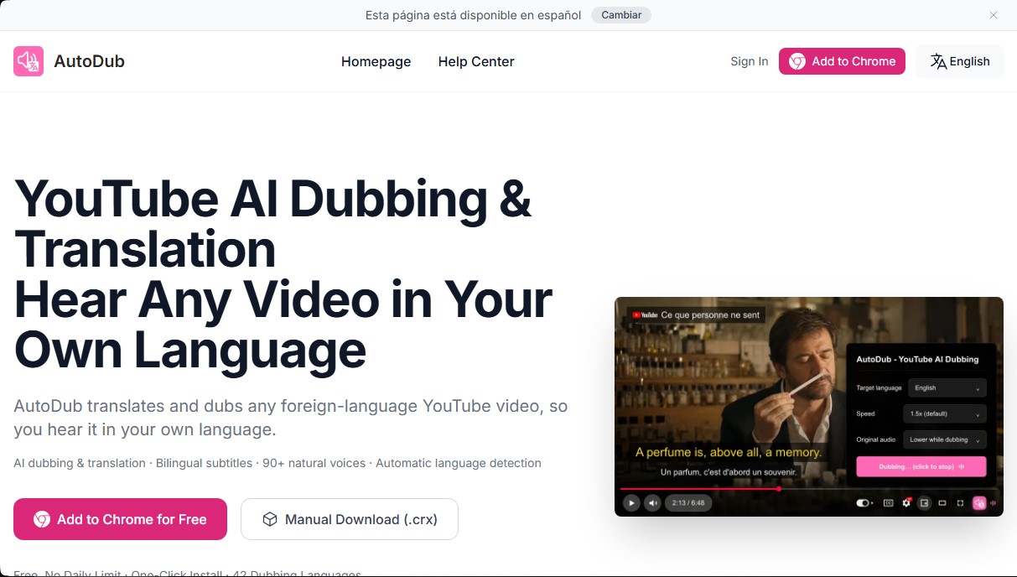Screen dimensions: 1017x577
Task: Click the package box icon in Manual Download
Action: [270, 519]
